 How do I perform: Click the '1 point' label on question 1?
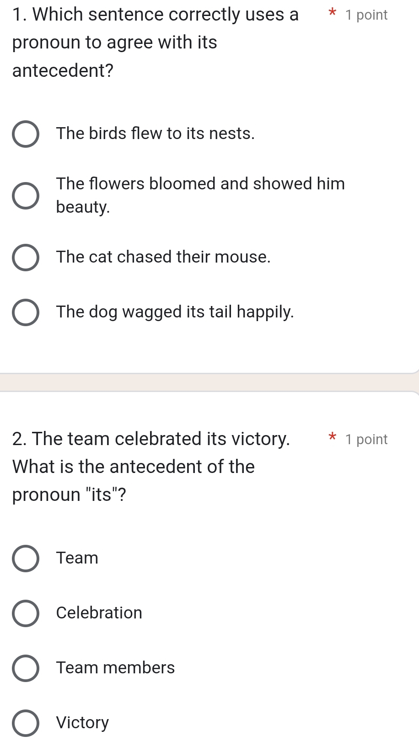pyautogui.click(x=366, y=15)
